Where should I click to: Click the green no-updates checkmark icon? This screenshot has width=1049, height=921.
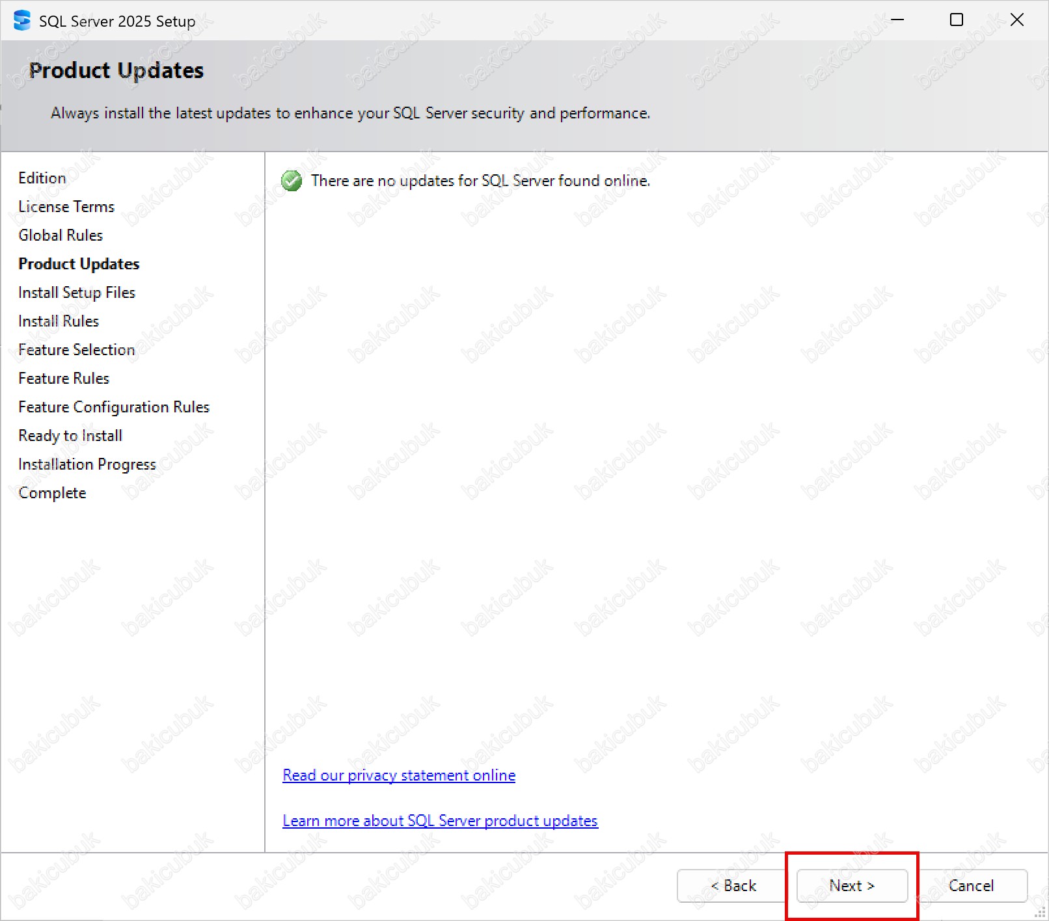coord(292,181)
